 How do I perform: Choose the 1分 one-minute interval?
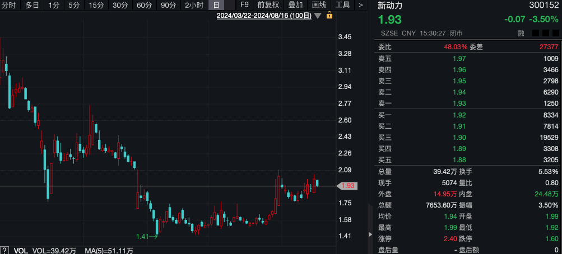click(53, 5)
